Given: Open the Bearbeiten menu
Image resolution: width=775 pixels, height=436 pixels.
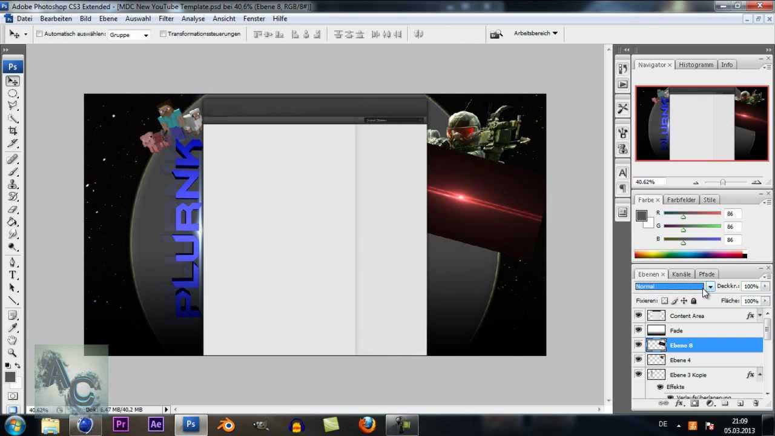Looking at the screenshot, I should pos(56,19).
